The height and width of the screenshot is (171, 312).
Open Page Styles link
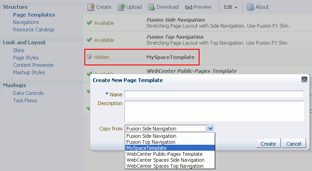[x=26, y=58]
